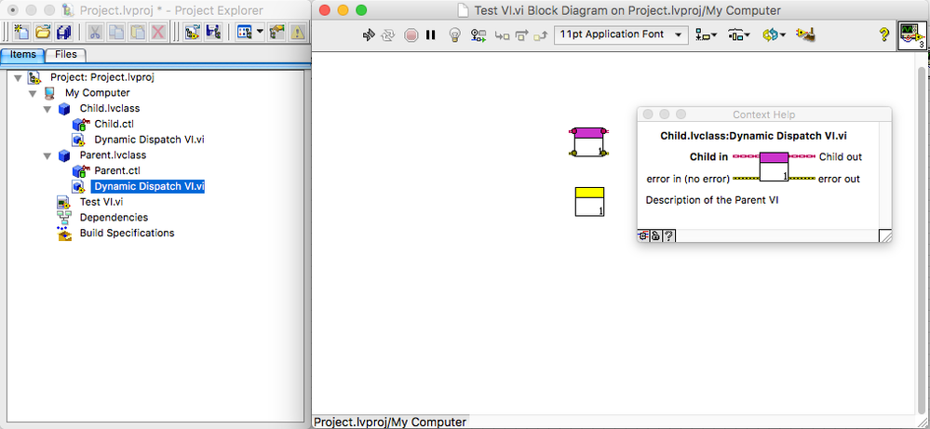Click the Clean Up Diagram broom icon
Image resolution: width=930 pixels, height=429 pixels.
(805, 35)
